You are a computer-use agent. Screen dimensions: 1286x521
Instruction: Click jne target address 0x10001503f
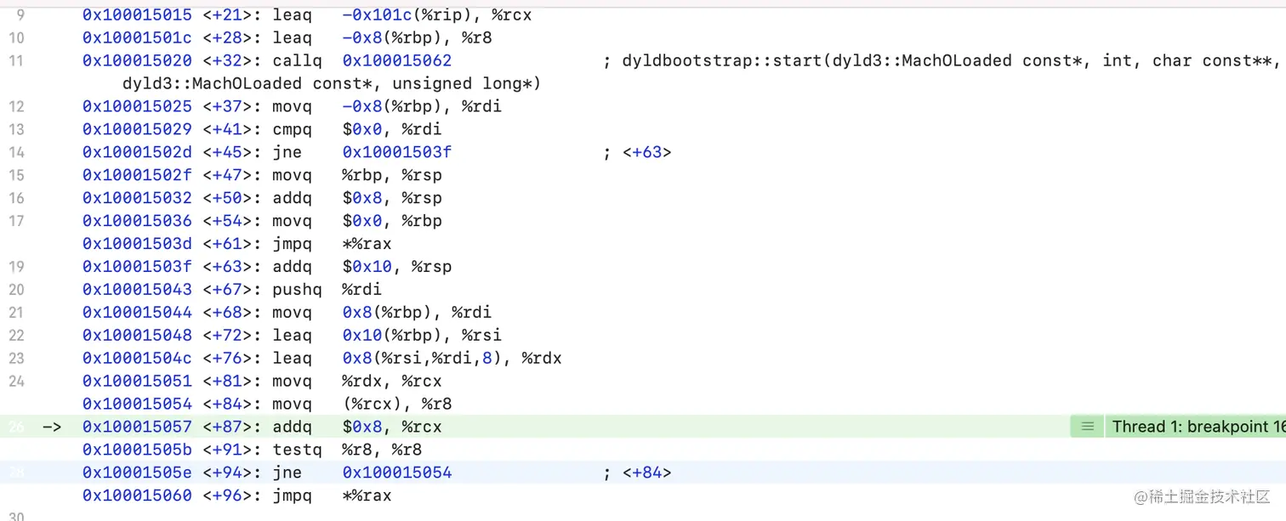point(397,153)
